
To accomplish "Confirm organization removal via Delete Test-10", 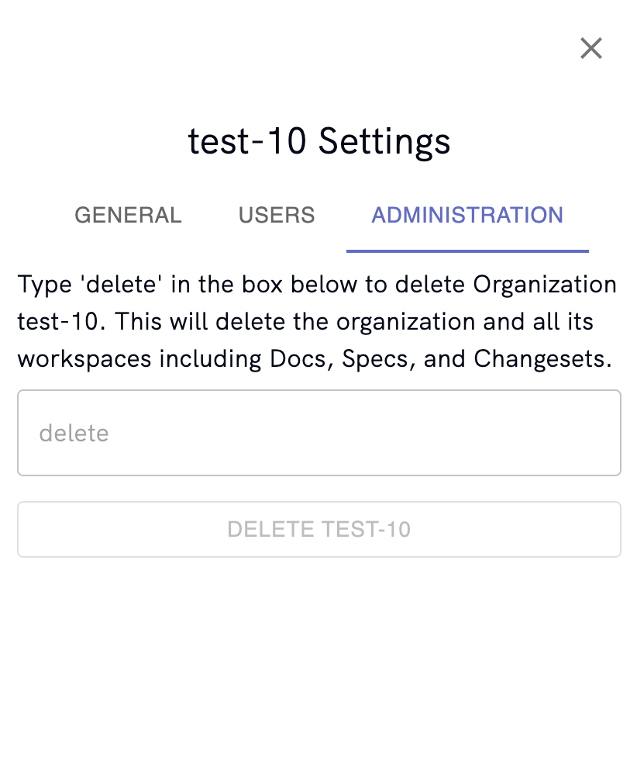I will point(319,529).
